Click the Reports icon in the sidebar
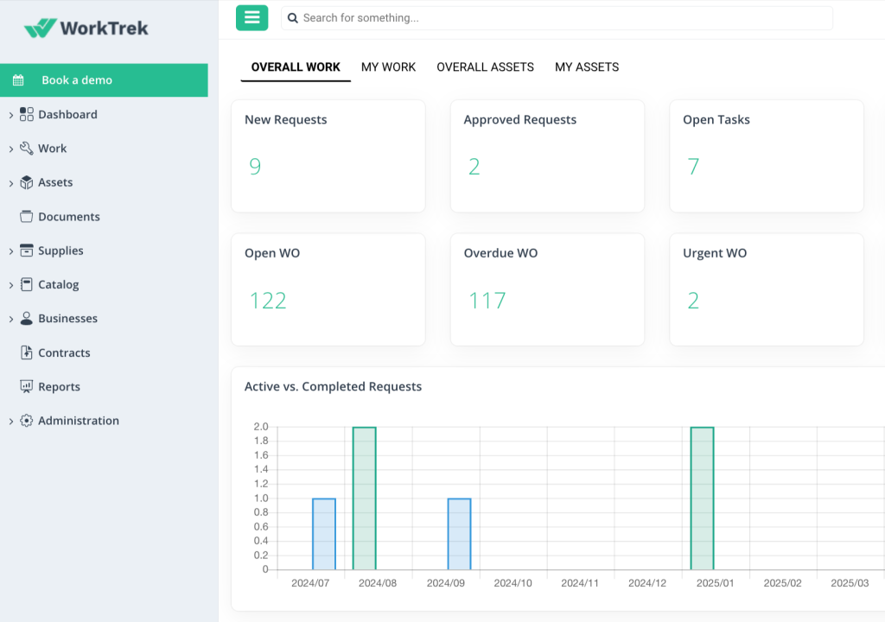The height and width of the screenshot is (622, 885). pos(27,386)
